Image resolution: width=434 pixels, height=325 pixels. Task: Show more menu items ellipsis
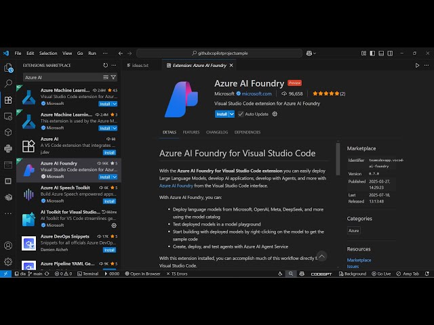105,53
